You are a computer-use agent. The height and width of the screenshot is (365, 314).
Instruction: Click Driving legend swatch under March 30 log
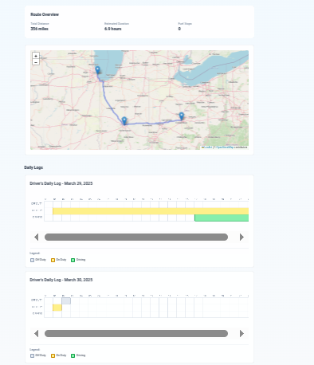point(73,355)
